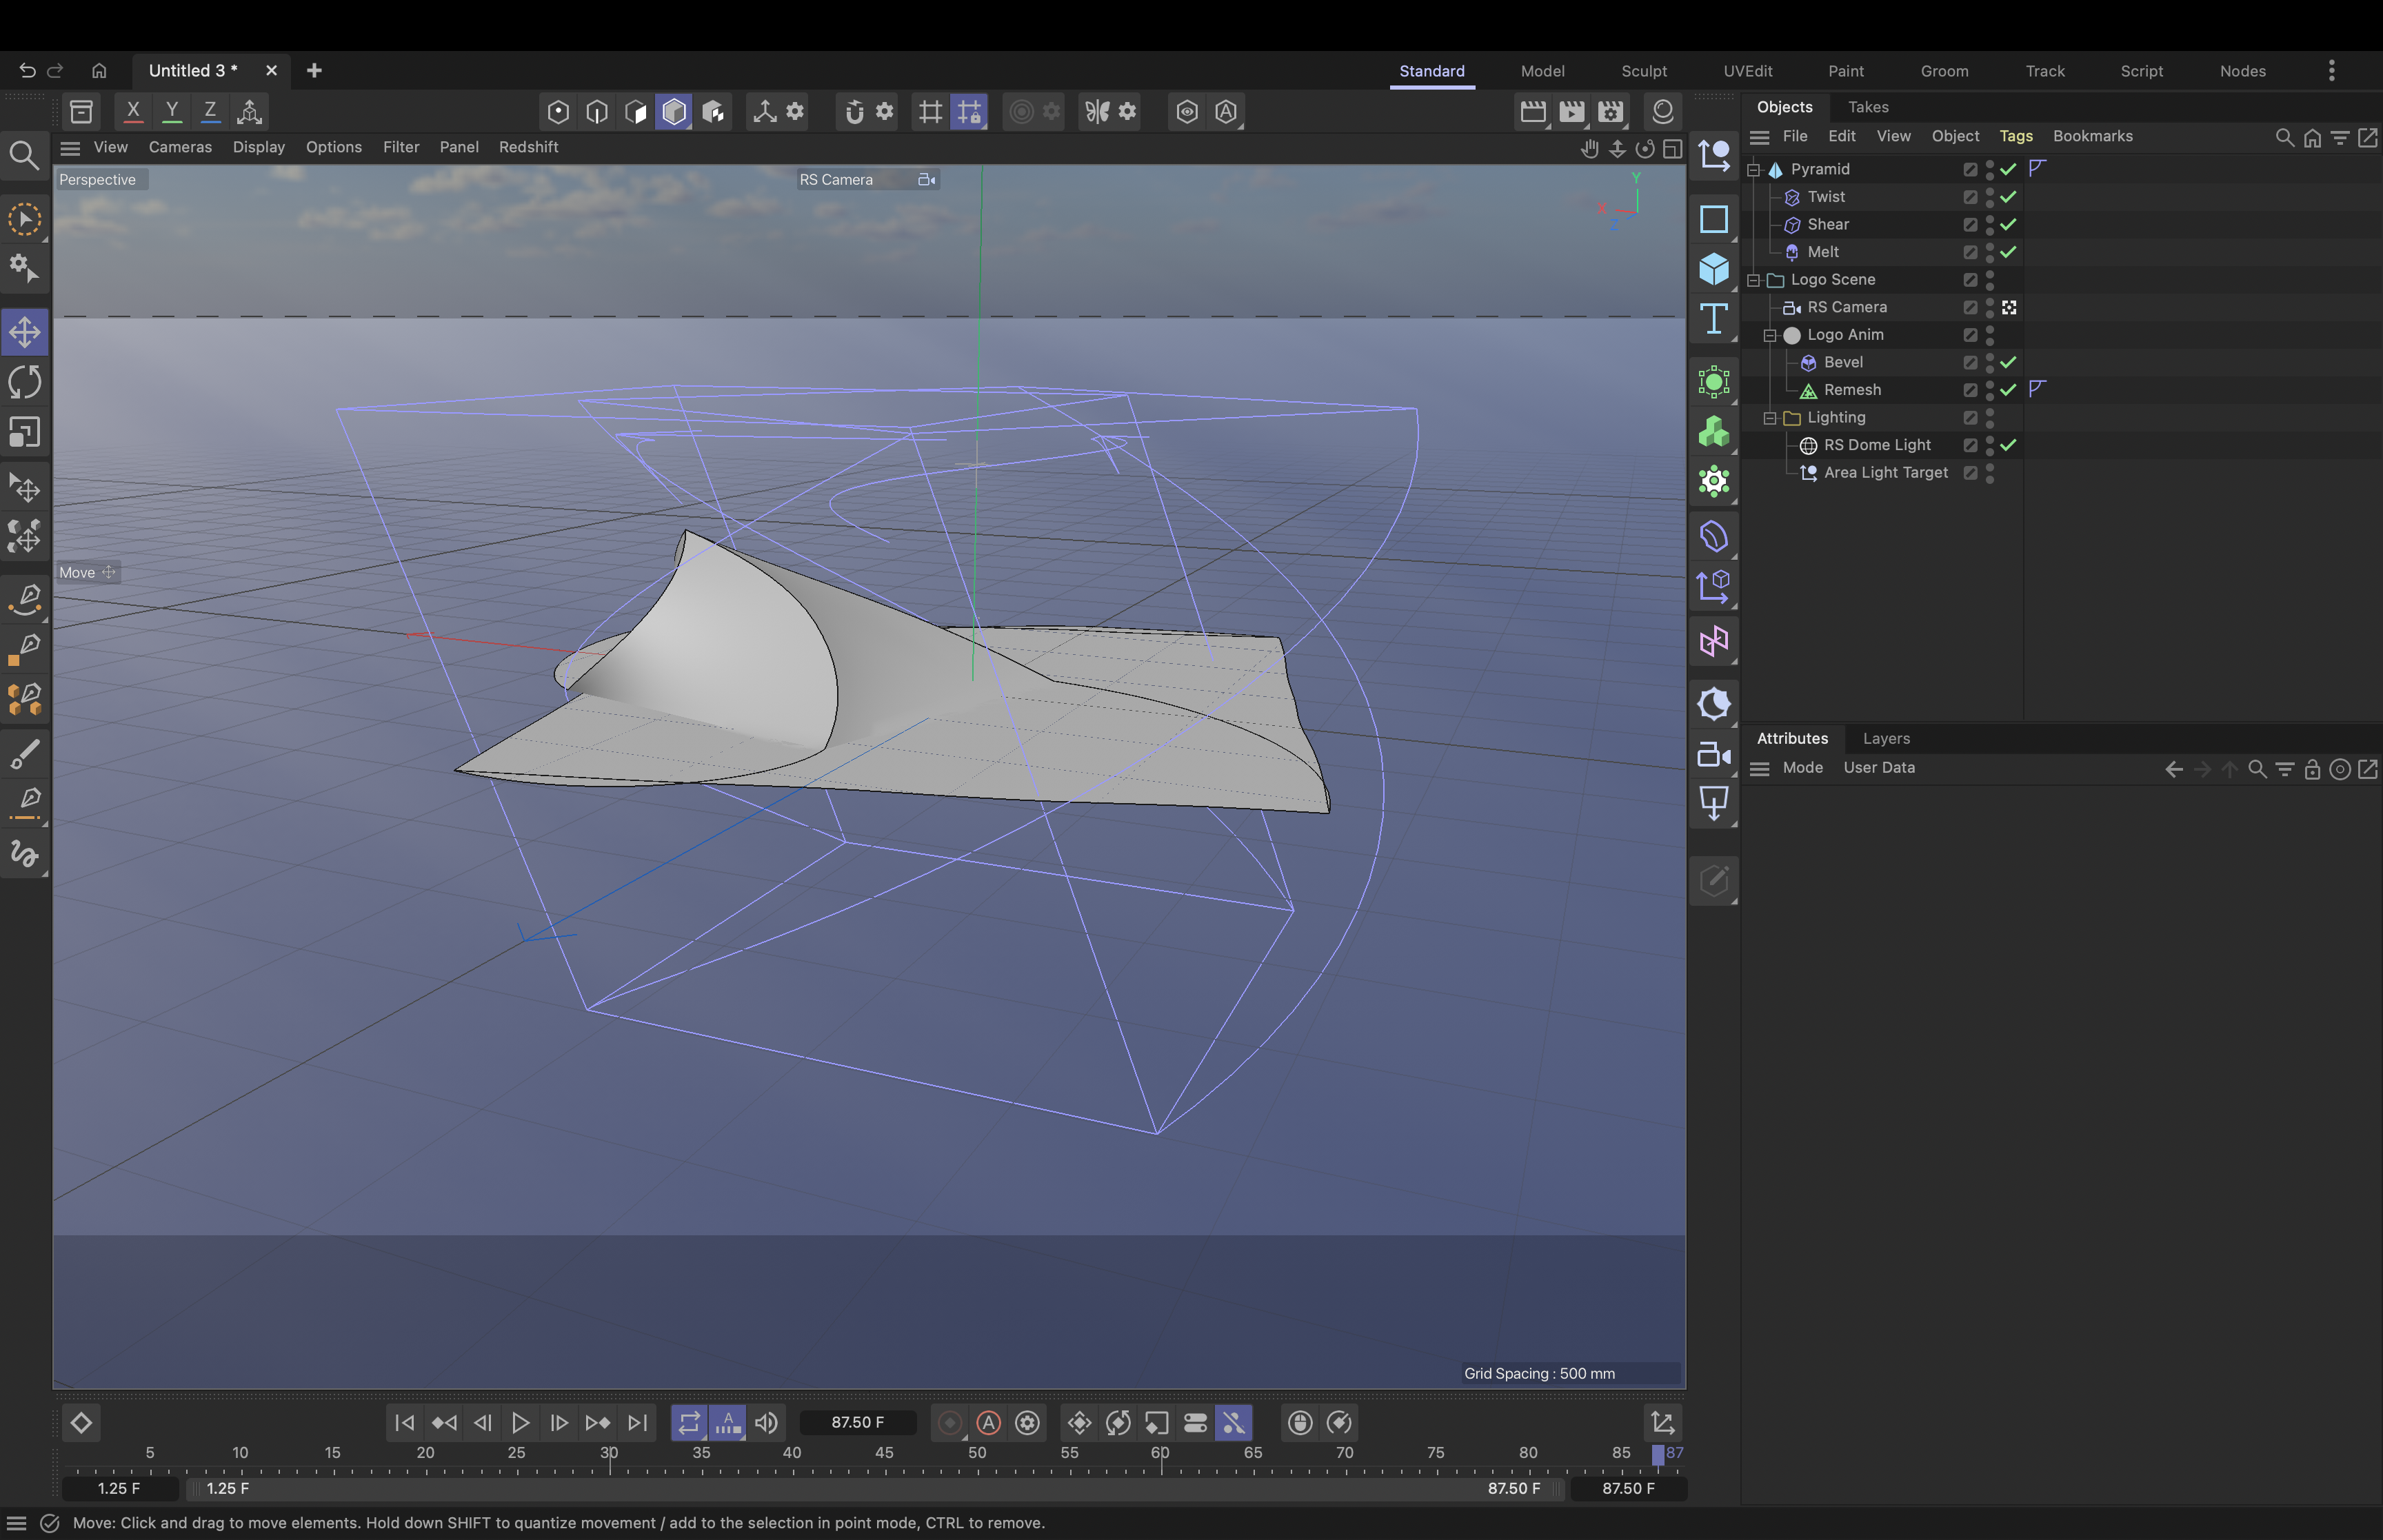Select the Area Light Target object
This screenshot has height=1540, width=2383.
[x=1885, y=472]
